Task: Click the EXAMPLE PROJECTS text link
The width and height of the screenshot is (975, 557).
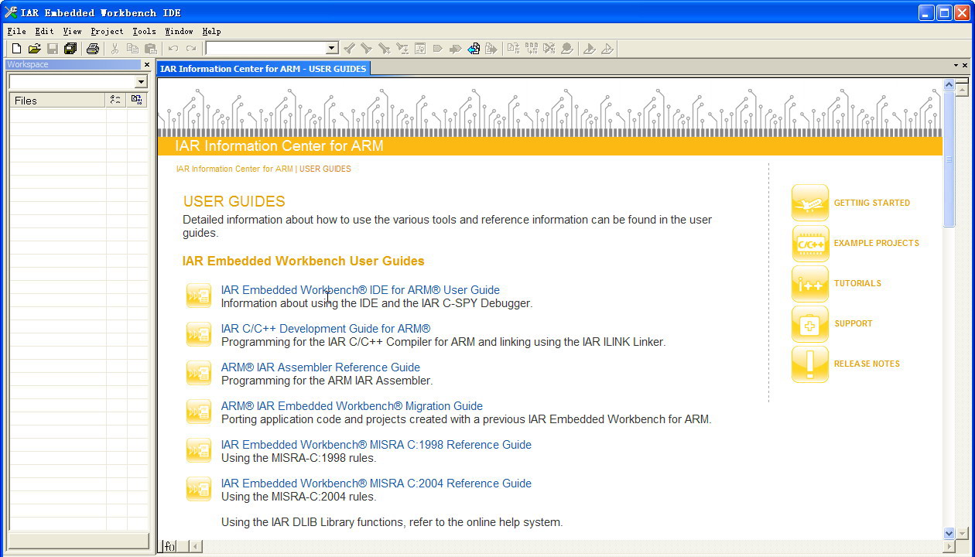Action: [x=877, y=243]
